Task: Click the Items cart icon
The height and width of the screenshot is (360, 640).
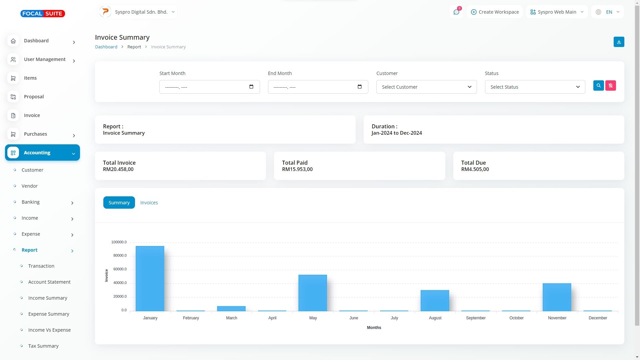Action: click(13, 78)
